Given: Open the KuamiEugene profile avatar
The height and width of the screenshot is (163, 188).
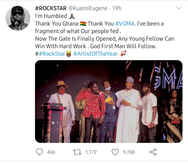Looking at the screenshot, I should (x=17, y=18).
